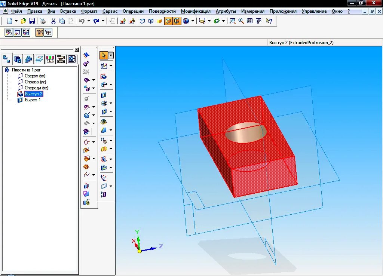The image size is (383, 276).
Task: Undo the last action with the curved arrow
Action: click(x=82, y=21)
